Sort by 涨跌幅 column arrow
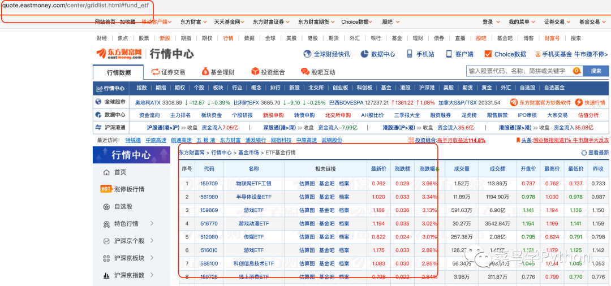Screen dimensions: 611x286 (x=437, y=169)
